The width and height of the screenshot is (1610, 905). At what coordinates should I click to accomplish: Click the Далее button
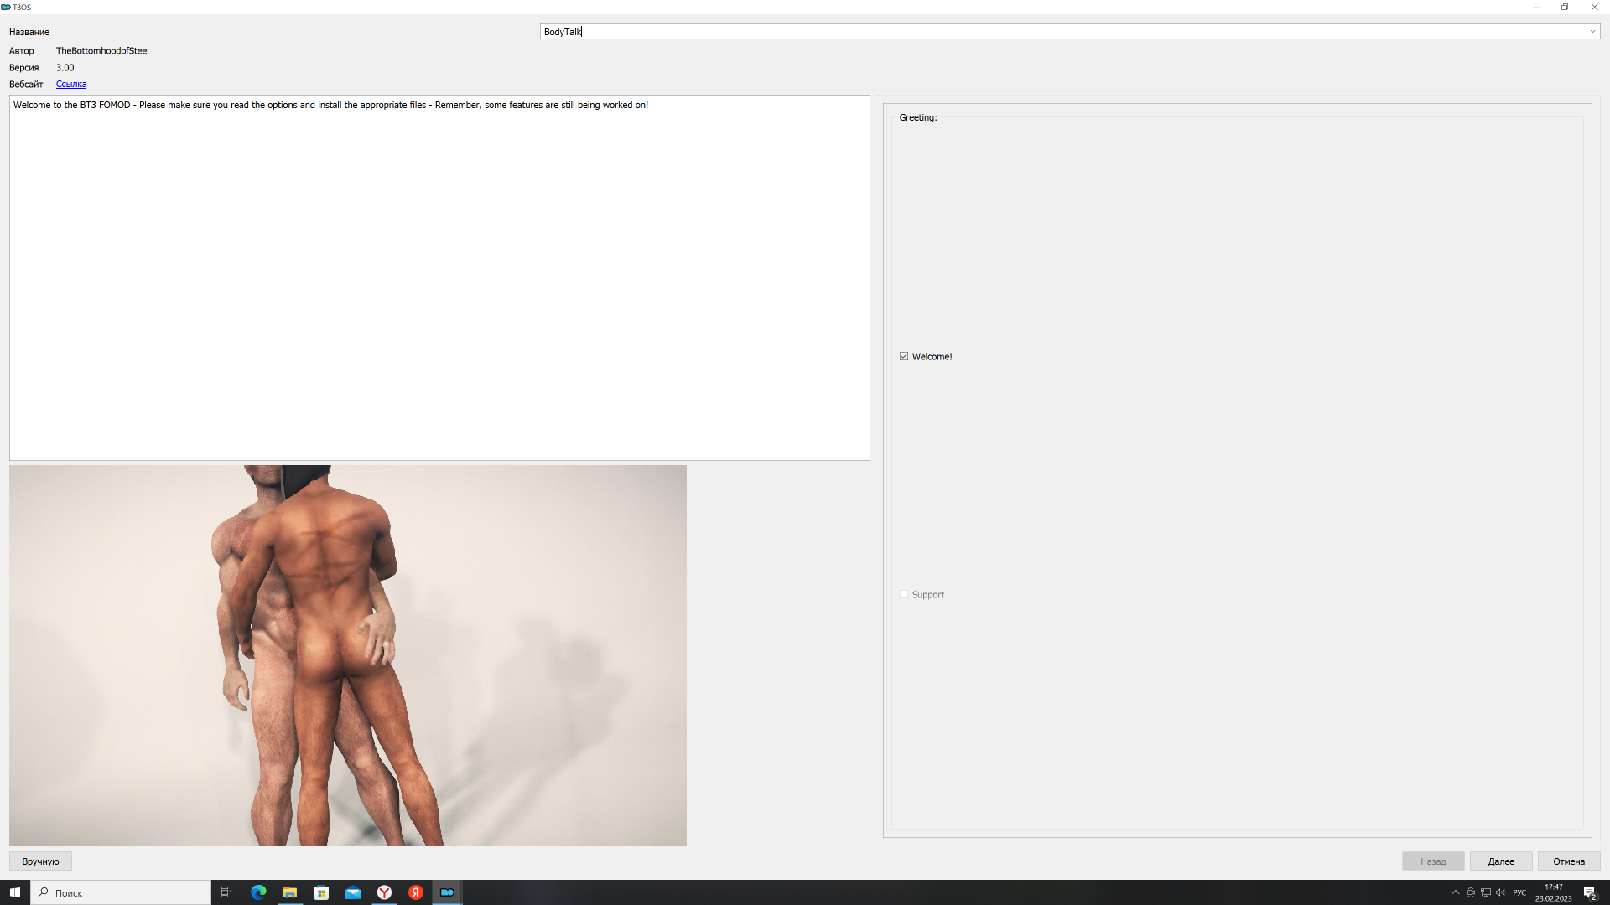click(x=1500, y=861)
